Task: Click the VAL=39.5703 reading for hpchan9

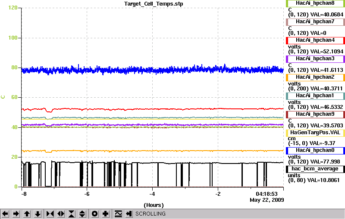Action: pos(327,126)
